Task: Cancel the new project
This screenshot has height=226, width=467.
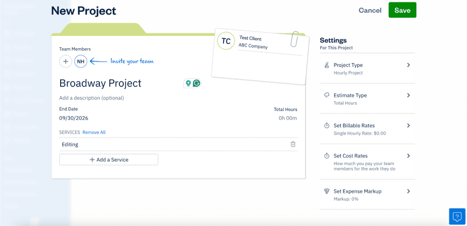Action: (370, 10)
